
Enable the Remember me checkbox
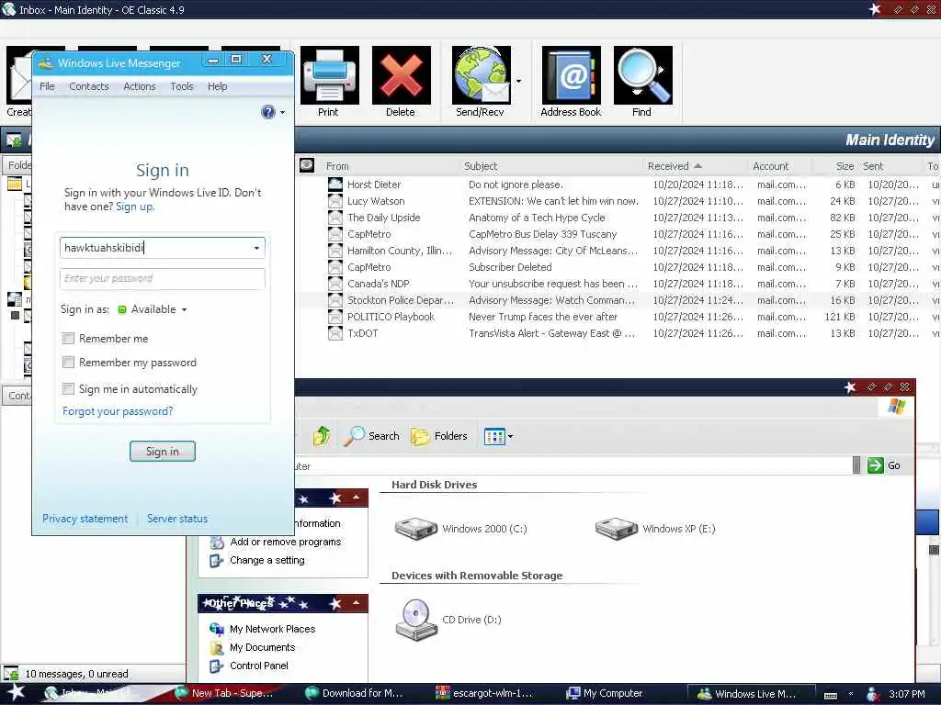click(x=68, y=339)
